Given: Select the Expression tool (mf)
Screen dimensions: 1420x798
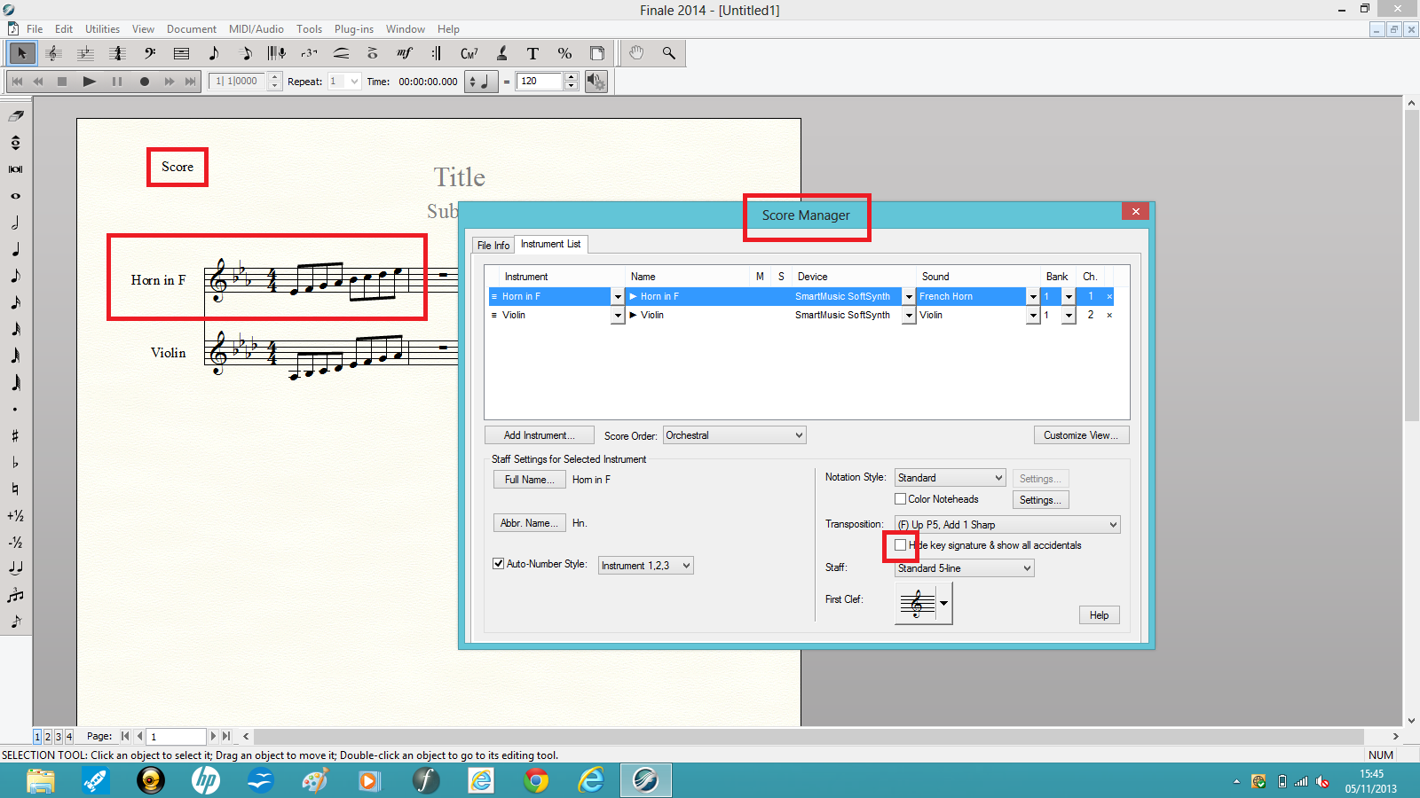Looking at the screenshot, I should 405,53.
